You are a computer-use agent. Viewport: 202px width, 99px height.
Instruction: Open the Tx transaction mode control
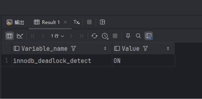76,22
